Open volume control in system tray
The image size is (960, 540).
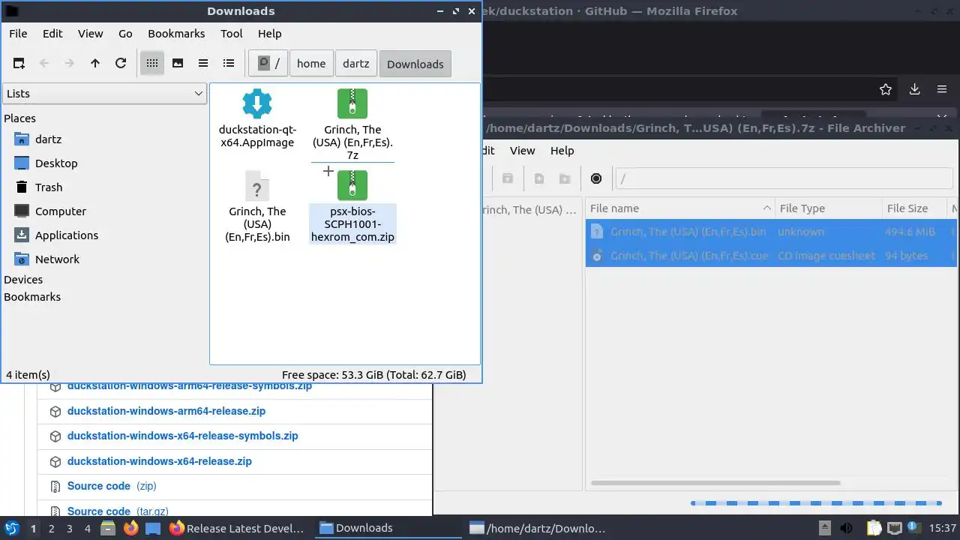point(846,529)
